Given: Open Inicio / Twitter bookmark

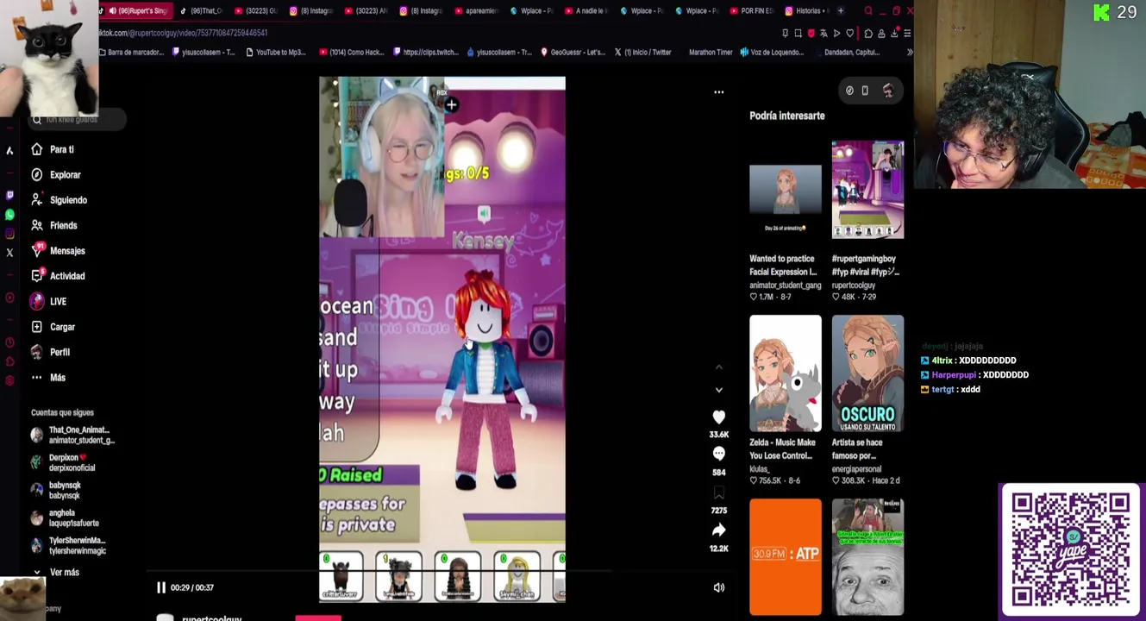Looking at the screenshot, I should pyautogui.click(x=642, y=53).
